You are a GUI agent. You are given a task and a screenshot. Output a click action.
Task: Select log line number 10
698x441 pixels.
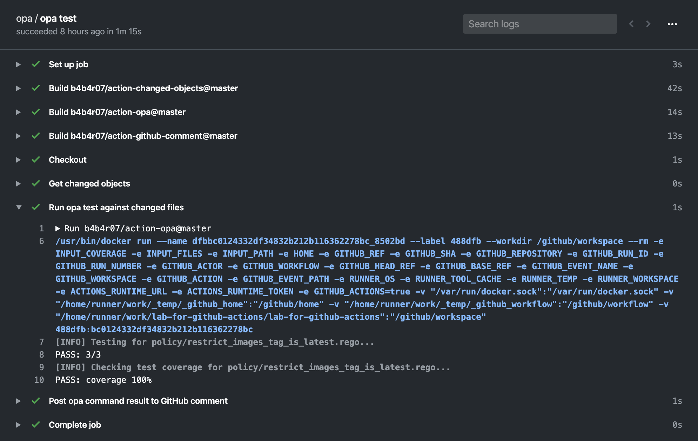39,380
